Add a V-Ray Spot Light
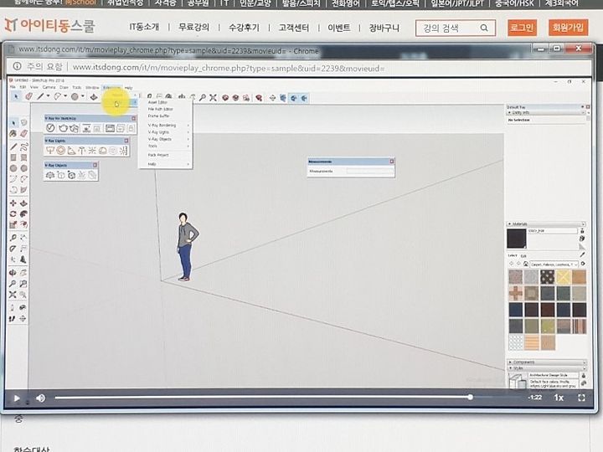The width and height of the screenshot is (603, 452). (x=71, y=151)
